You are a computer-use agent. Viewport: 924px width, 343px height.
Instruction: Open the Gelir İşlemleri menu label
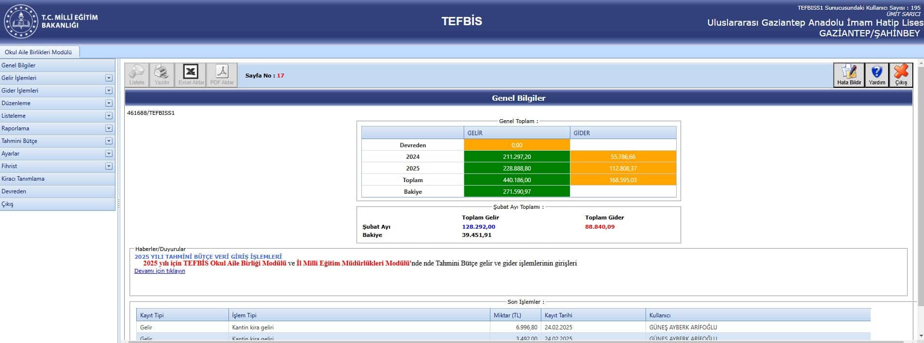(19, 78)
